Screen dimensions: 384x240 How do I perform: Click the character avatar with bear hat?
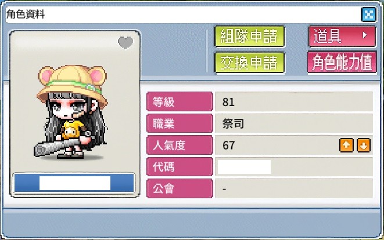click(72, 112)
